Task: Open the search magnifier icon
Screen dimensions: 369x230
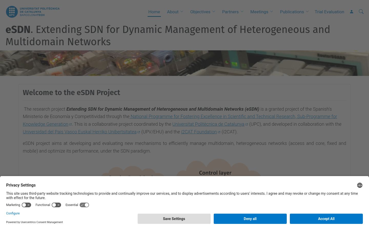Action: 361,12
